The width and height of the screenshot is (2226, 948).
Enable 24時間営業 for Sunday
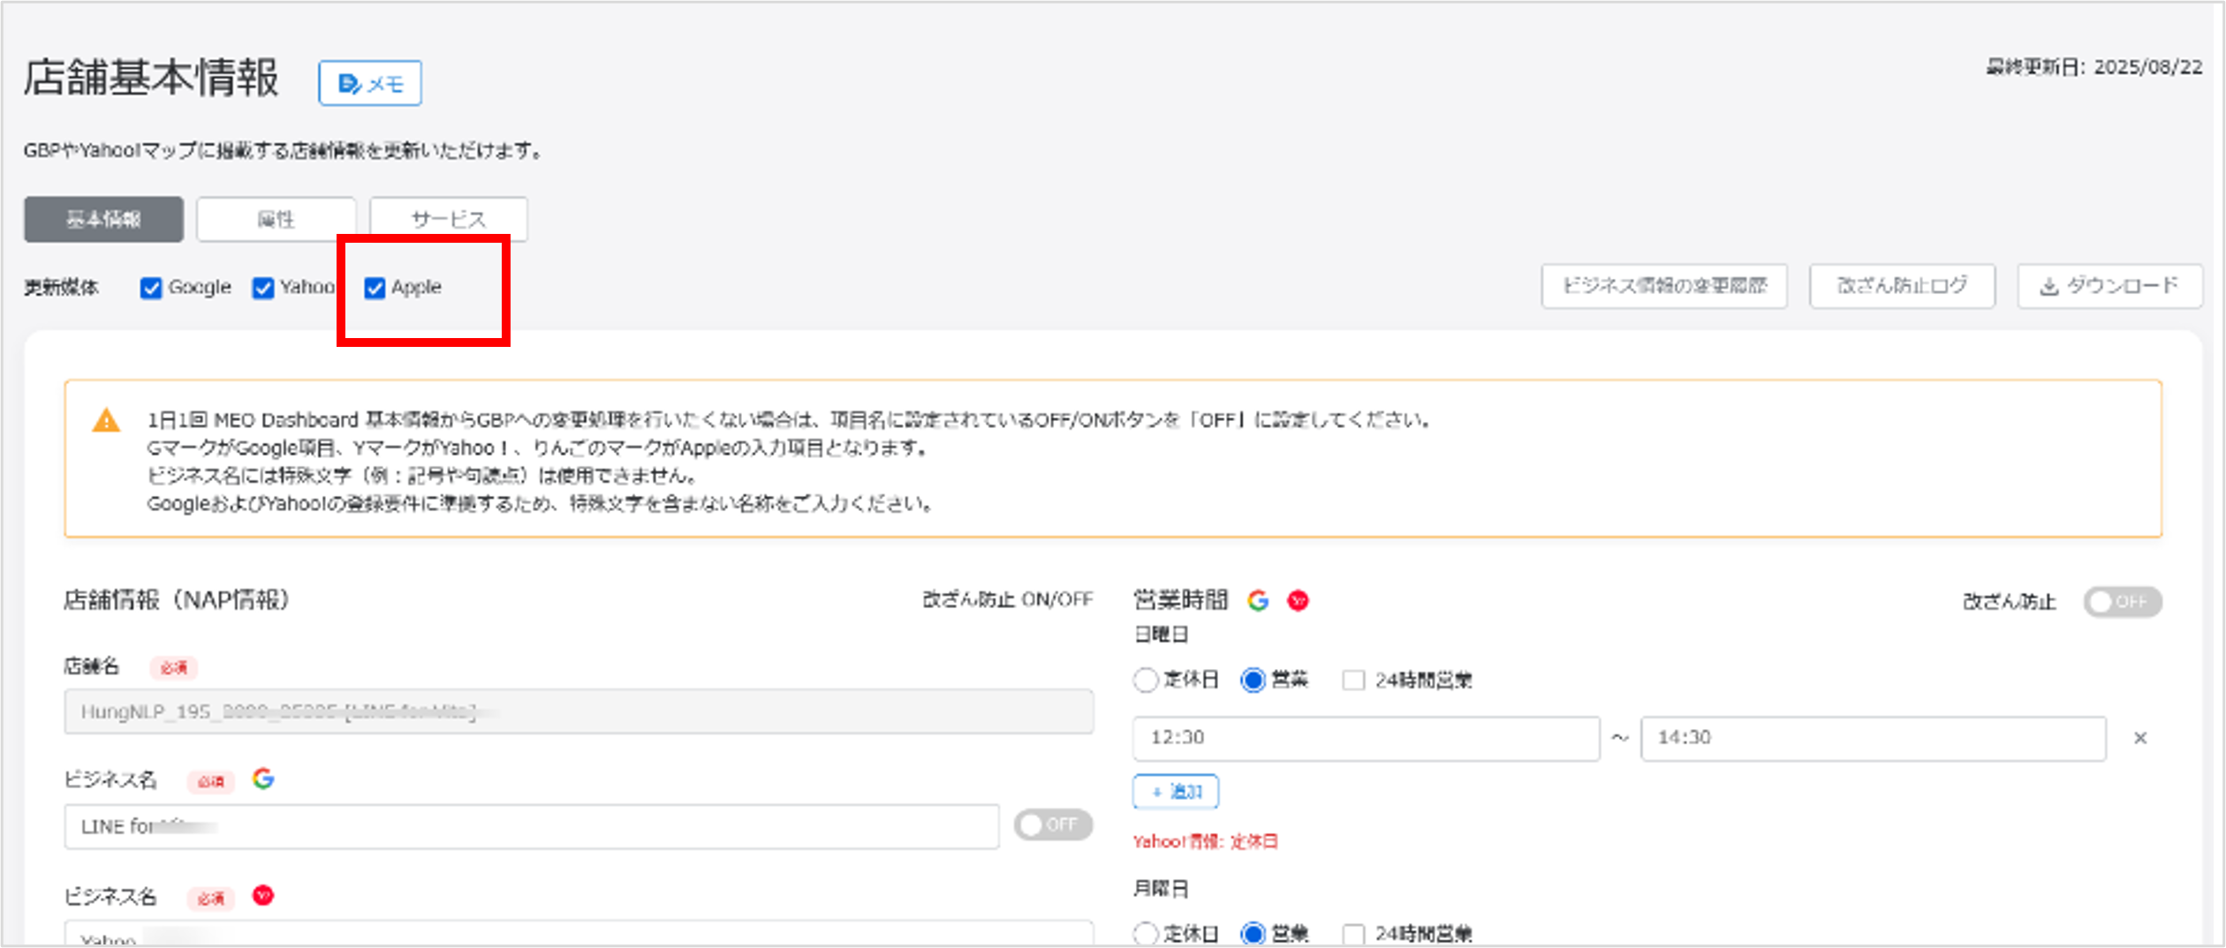click(x=1352, y=681)
